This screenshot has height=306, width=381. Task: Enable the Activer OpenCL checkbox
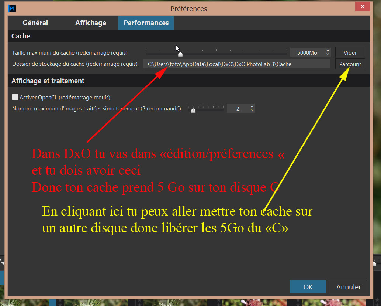[x=14, y=97]
